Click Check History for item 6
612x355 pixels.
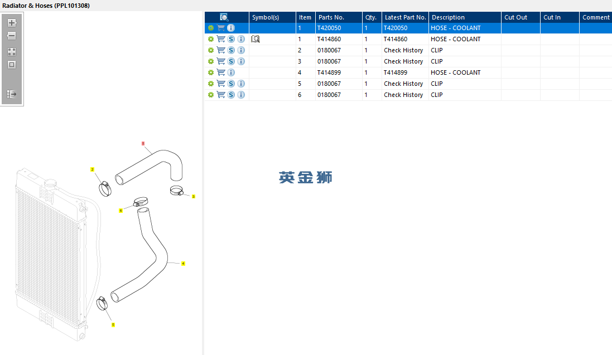[x=403, y=95]
